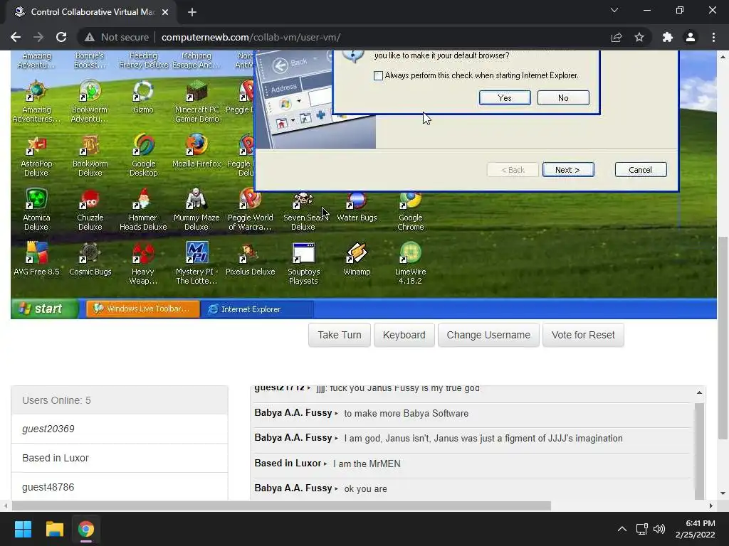729x546 pixels.
Task: Open Windows 11 Start menu
Action: (23, 529)
